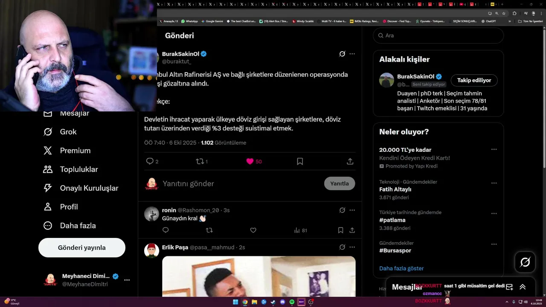Click Grok icon on BurakSakinOl's post

(342, 54)
